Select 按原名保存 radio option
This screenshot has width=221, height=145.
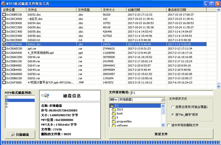click(173, 107)
